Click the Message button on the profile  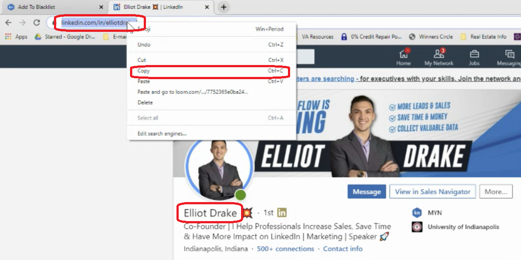(367, 191)
